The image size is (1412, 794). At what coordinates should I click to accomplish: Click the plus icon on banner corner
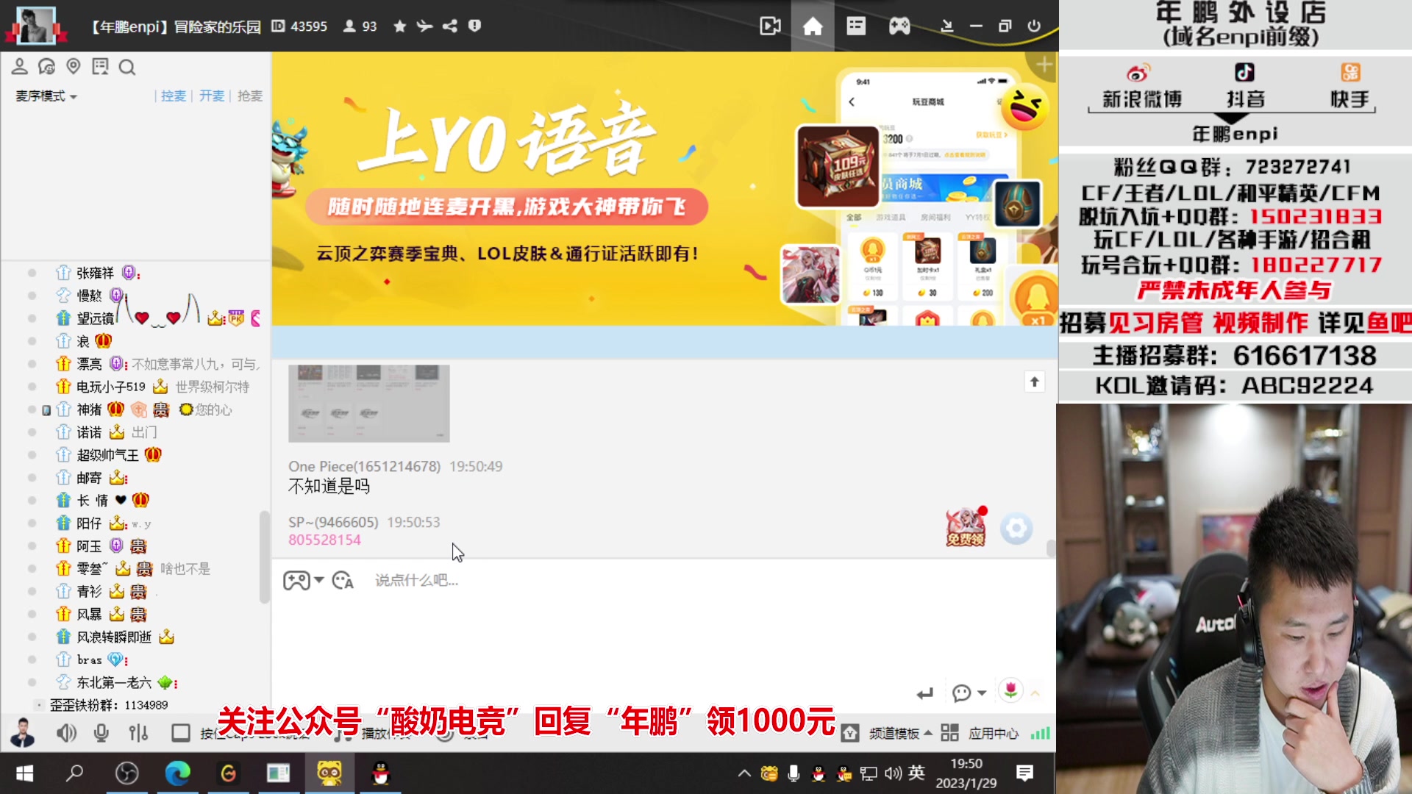tap(1044, 65)
